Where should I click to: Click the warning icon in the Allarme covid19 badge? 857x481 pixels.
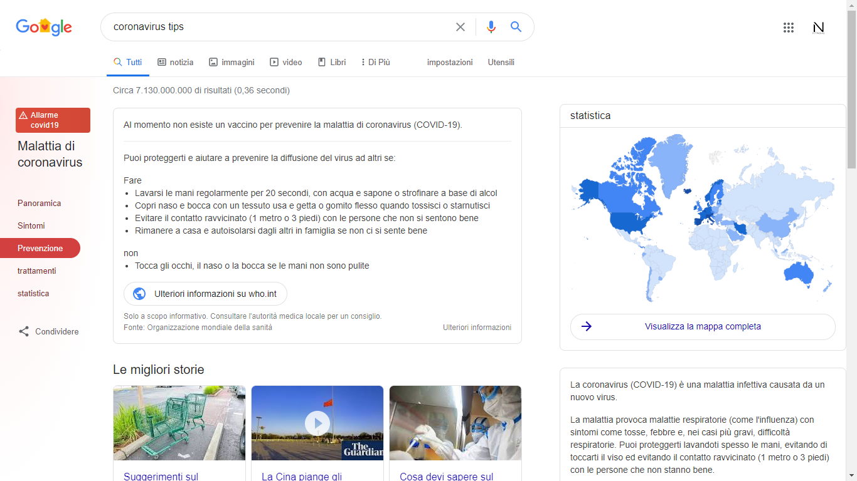click(x=23, y=115)
